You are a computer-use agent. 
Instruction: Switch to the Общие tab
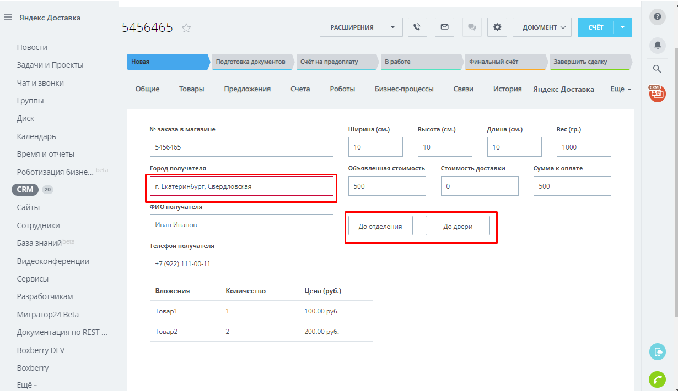pyautogui.click(x=147, y=89)
